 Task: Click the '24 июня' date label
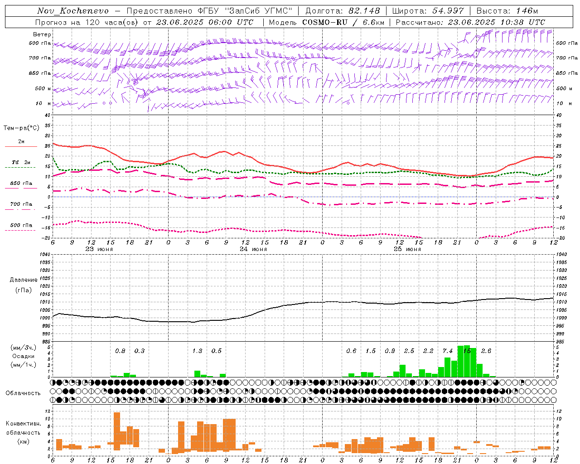tap(253, 249)
